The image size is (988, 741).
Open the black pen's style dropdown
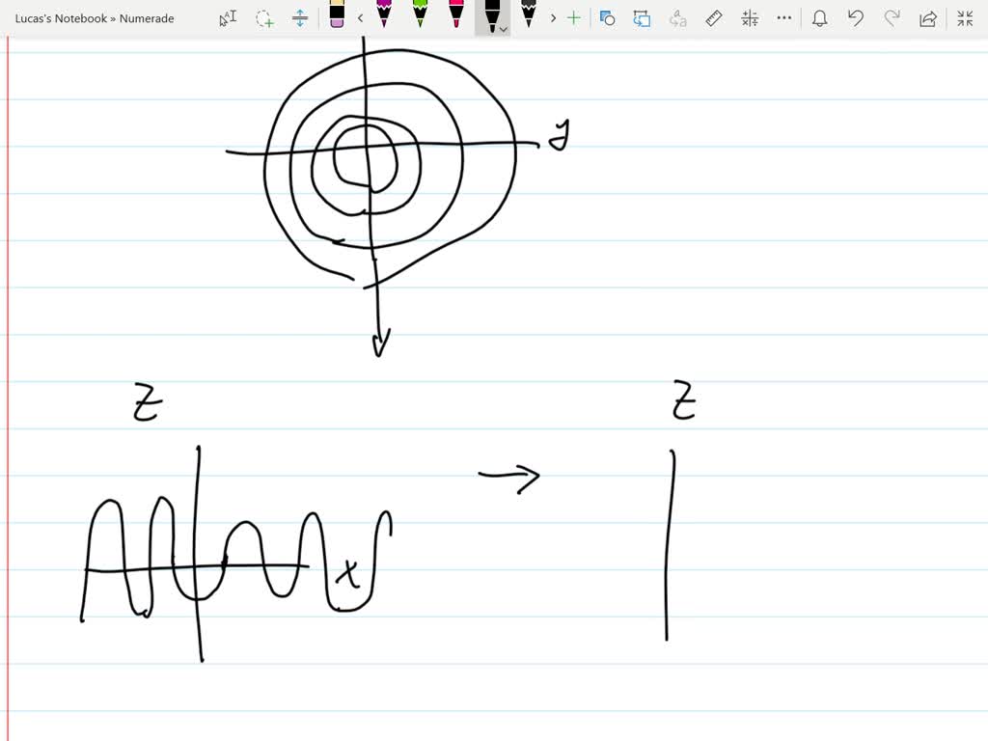coord(503,27)
